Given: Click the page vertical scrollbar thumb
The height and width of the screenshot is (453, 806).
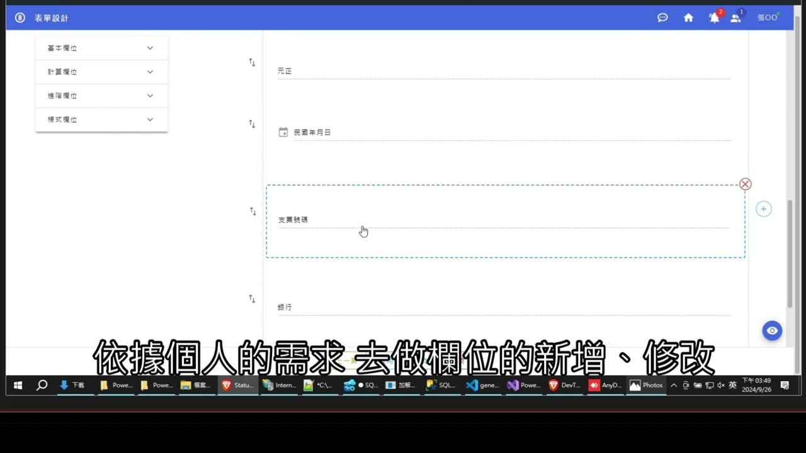Looking at the screenshot, I should (790, 254).
